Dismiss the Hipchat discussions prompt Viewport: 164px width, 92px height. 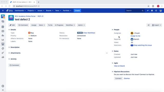127,78
